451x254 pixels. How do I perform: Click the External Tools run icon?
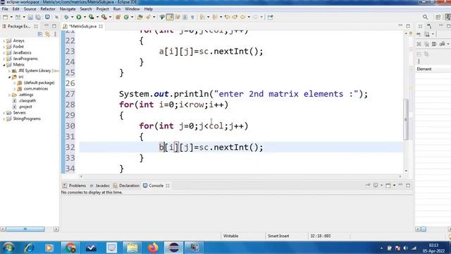point(104,17)
